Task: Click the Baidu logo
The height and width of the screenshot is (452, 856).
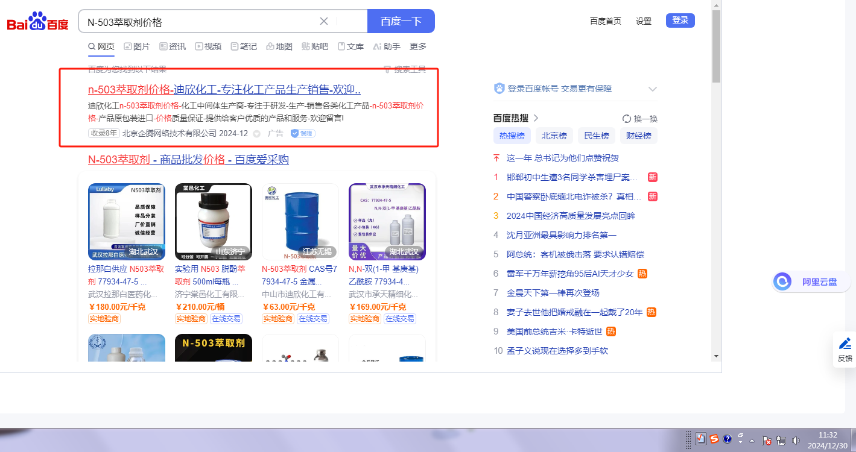Action: [37, 22]
